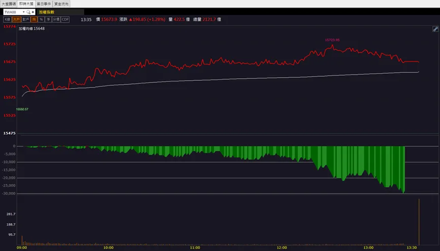Click the 11:00 time axis label
This screenshot has width=440, height=251.
(195, 247)
